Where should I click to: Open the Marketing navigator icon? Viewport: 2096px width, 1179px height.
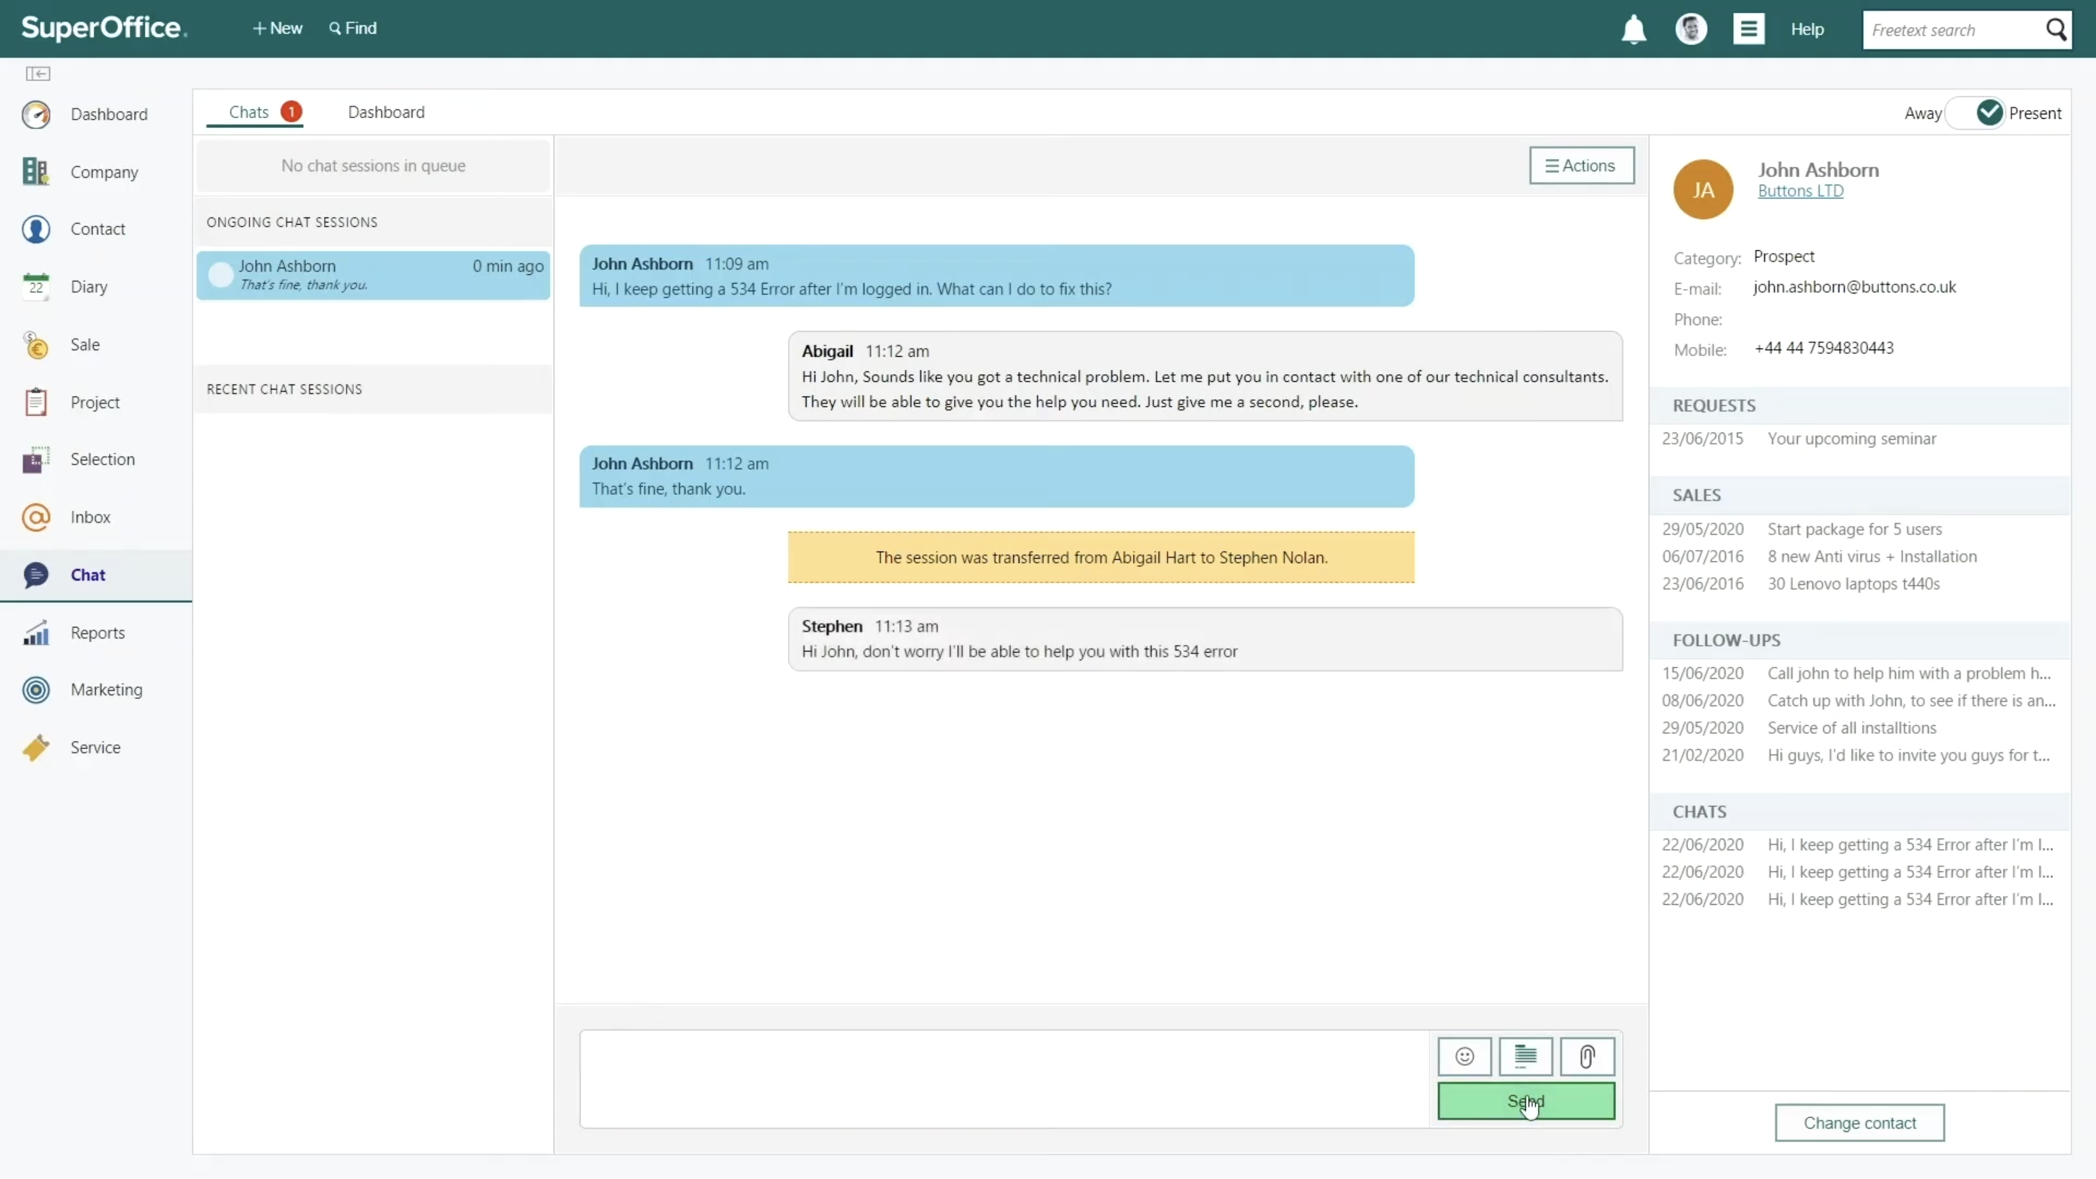click(36, 690)
